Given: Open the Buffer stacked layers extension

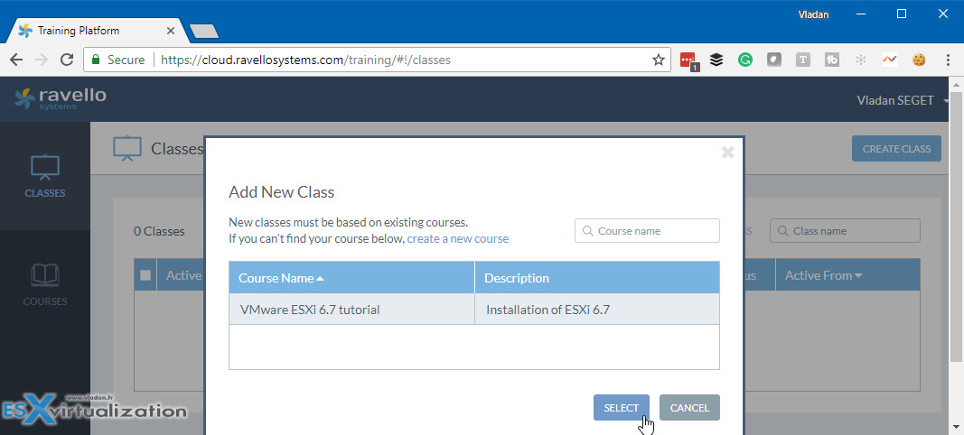Looking at the screenshot, I should pyautogui.click(x=716, y=60).
